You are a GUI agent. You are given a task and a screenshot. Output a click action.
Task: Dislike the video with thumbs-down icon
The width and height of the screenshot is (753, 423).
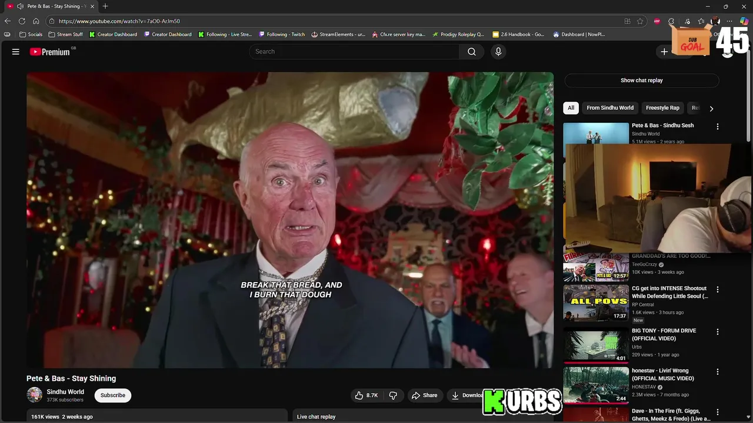[393, 395]
